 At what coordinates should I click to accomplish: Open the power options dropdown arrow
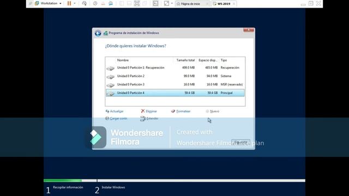(75, 3)
